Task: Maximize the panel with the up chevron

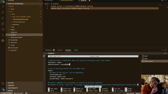Action: coord(163,50)
